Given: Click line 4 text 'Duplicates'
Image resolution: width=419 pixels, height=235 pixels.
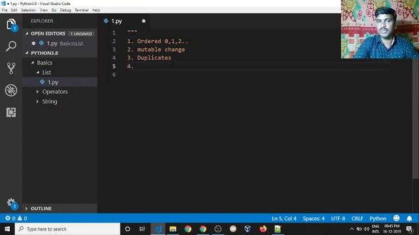Looking at the screenshot, I should point(155,58).
